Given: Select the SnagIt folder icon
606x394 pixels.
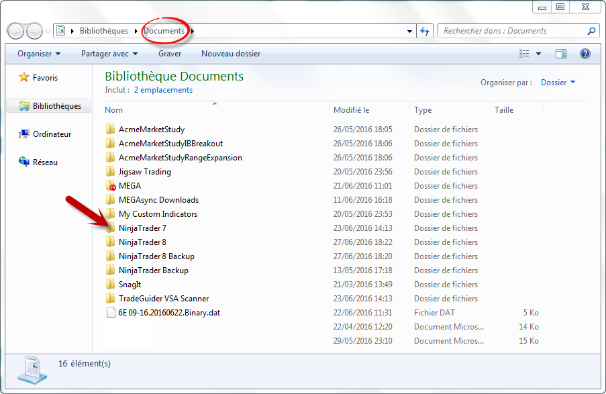Looking at the screenshot, I should 111,285.
